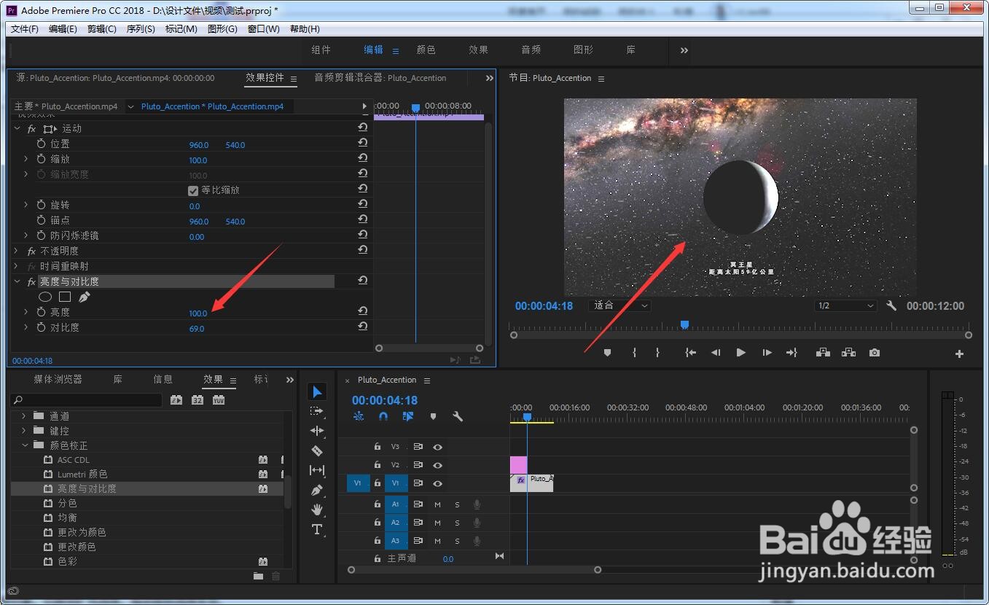Toggle snap in timeline

(383, 417)
